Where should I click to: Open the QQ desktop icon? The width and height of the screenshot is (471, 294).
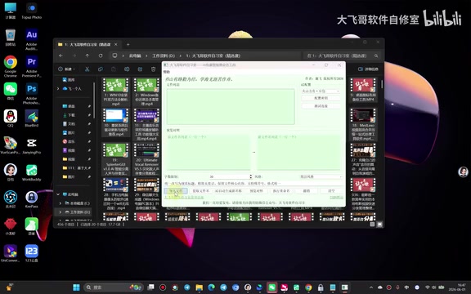pos(11,118)
